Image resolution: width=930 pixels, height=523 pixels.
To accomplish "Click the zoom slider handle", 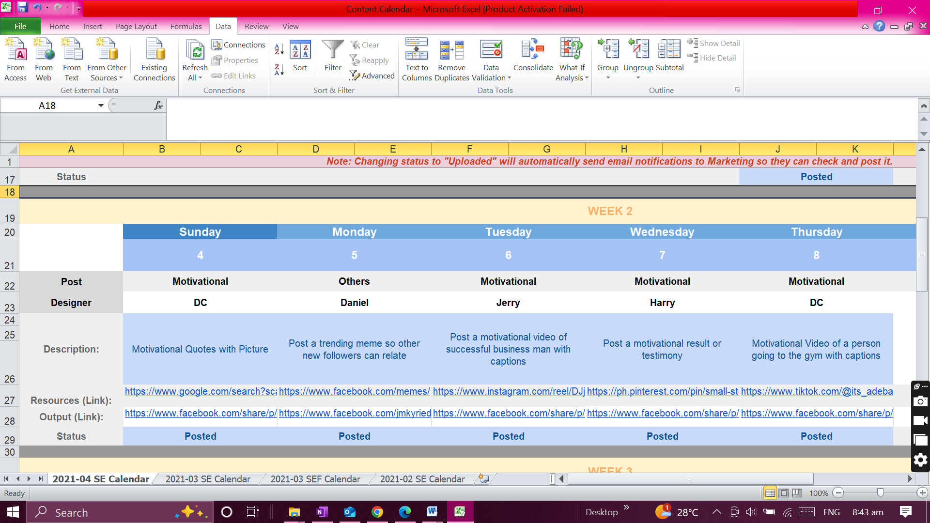I will pyautogui.click(x=880, y=493).
